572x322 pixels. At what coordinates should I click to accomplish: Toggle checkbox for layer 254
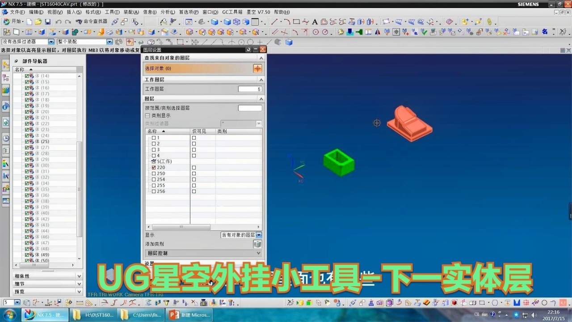(x=154, y=179)
